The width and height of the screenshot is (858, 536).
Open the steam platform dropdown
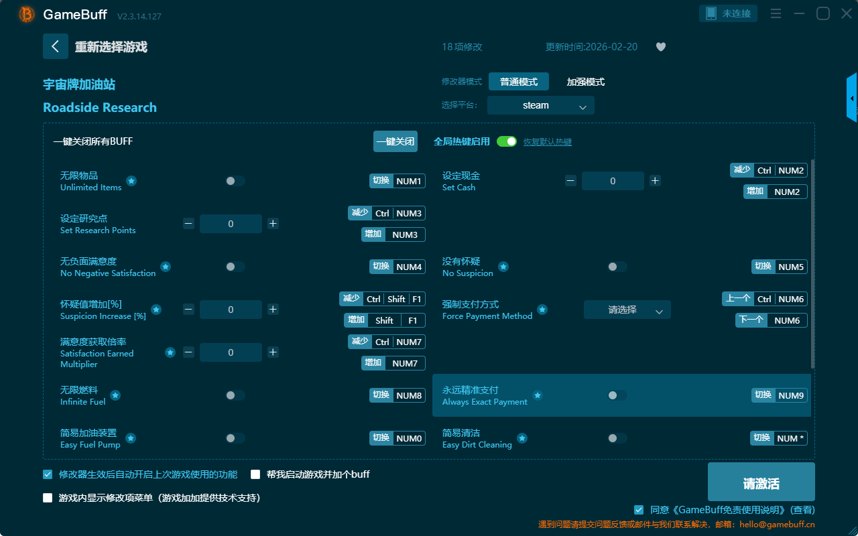point(540,105)
